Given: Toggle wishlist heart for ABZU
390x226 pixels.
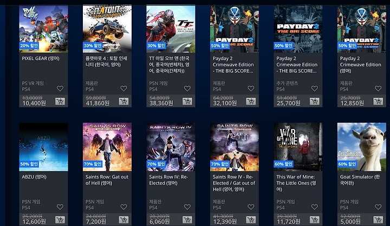Looking at the screenshot, I should (60, 207).
